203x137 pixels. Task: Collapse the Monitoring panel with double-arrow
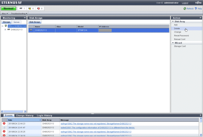pos(25,18)
